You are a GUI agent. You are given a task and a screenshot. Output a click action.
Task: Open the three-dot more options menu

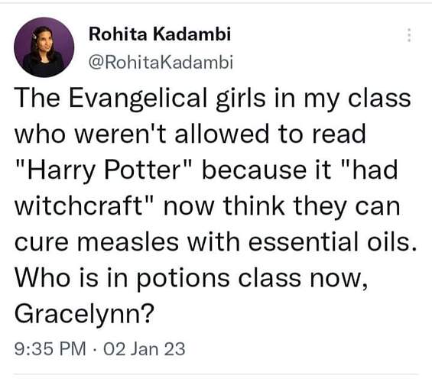click(409, 35)
